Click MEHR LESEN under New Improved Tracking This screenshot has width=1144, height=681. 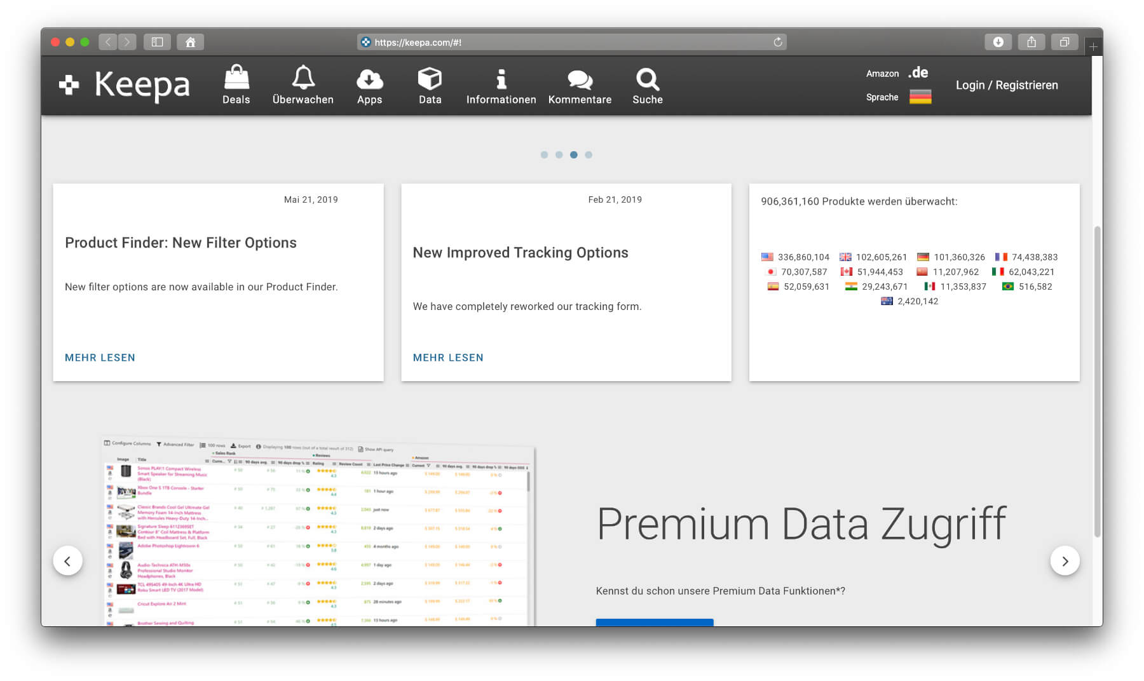pos(448,358)
